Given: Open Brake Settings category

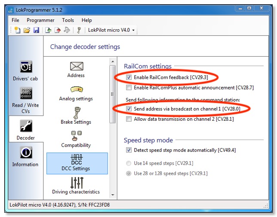Looking at the screenshot, I should pyautogui.click(x=76, y=116).
